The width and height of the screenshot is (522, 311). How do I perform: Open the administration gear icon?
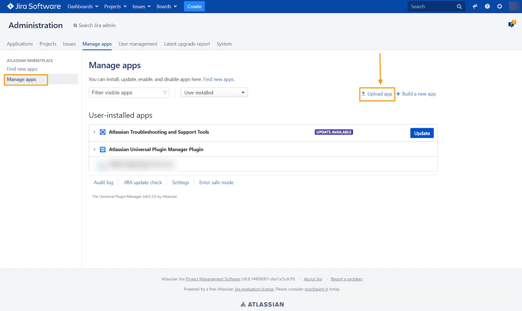pos(499,6)
